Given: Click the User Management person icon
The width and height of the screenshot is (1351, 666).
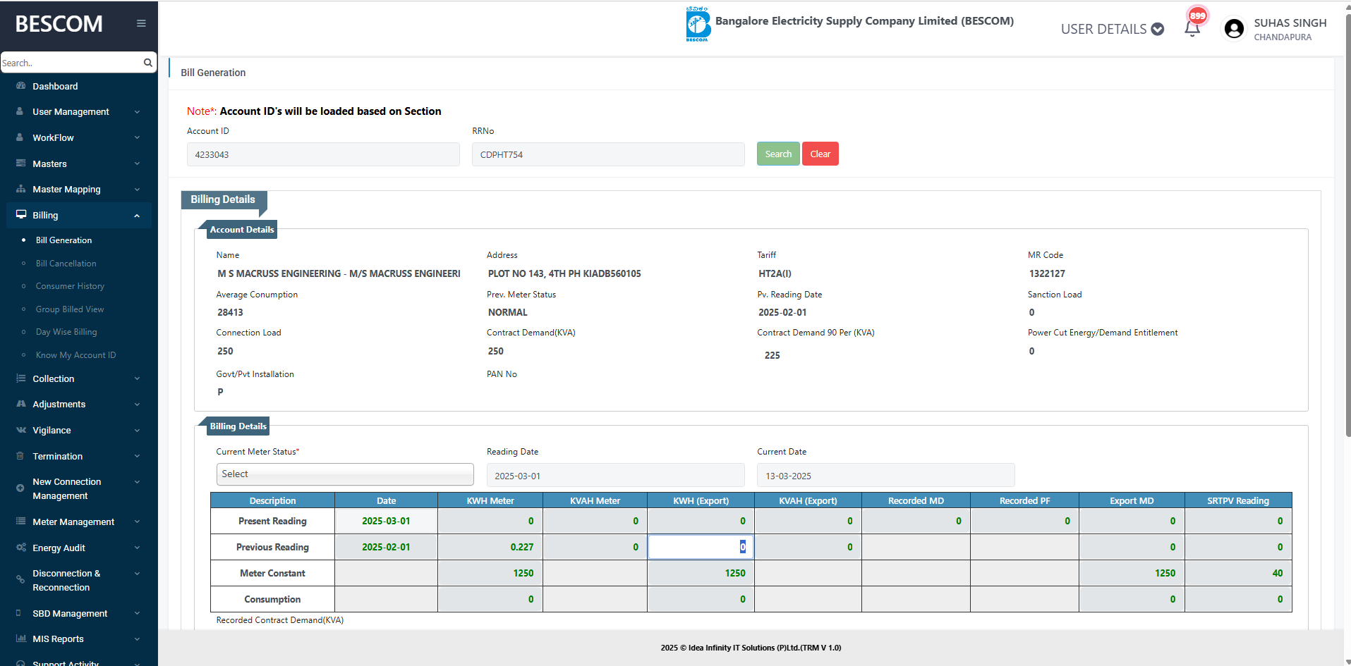Looking at the screenshot, I should (20, 111).
